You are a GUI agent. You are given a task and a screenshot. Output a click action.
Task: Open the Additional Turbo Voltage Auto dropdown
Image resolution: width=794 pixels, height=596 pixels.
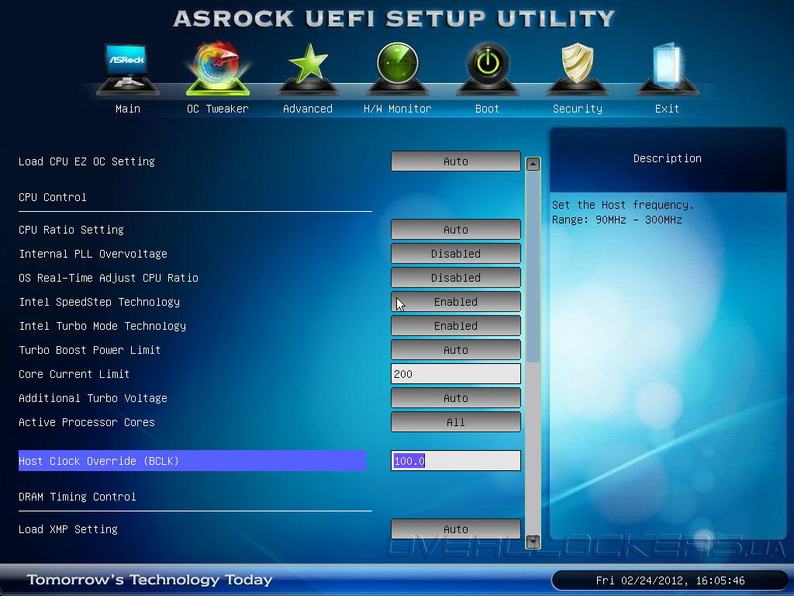tap(456, 398)
